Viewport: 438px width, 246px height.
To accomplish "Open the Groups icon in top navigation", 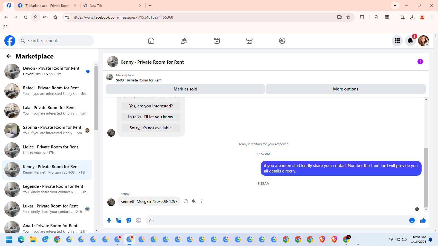I will (282, 41).
